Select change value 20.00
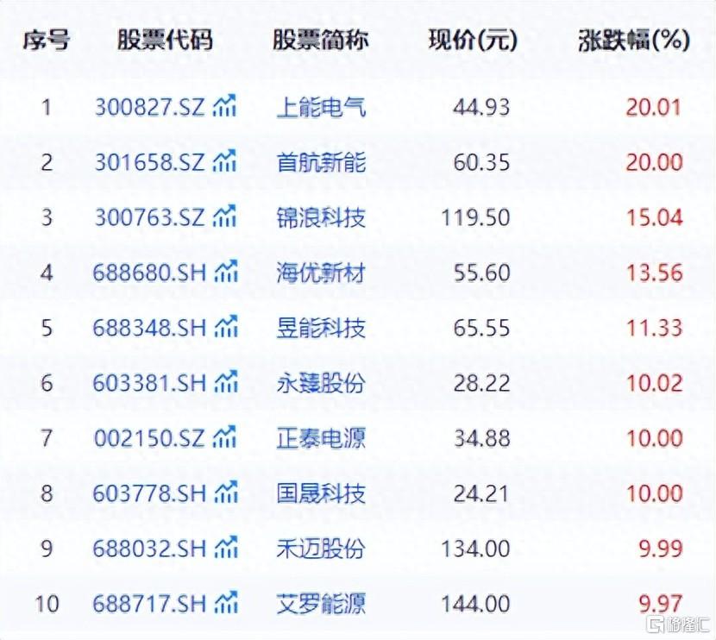This screenshot has height=640, width=716. tap(654, 163)
